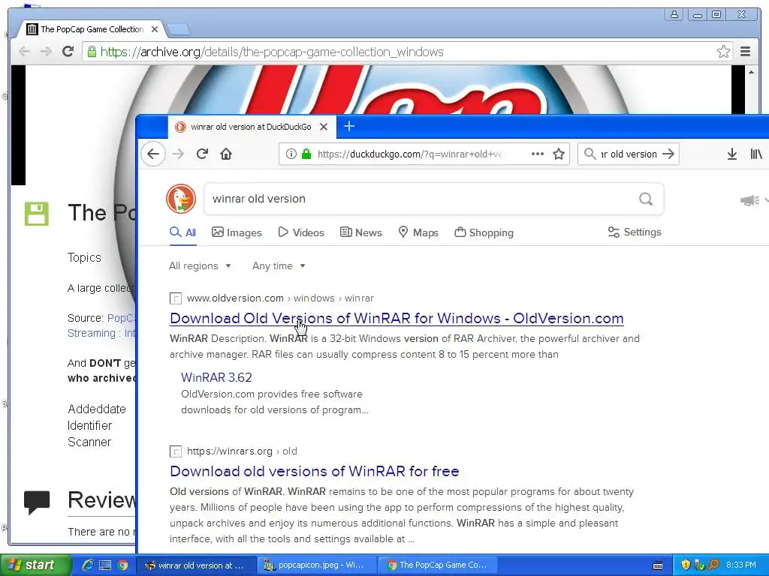Click the Streaming link on archive.org
Image resolution: width=769 pixels, height=576 pixels.
click(x=101, y=333)
